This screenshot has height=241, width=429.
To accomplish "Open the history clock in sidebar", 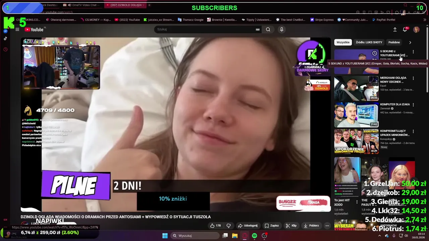I will (5, 50).
